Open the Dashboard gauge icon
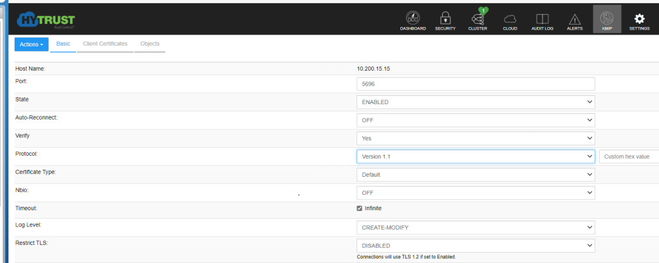659x263 pixels. (x=413, y=19)
